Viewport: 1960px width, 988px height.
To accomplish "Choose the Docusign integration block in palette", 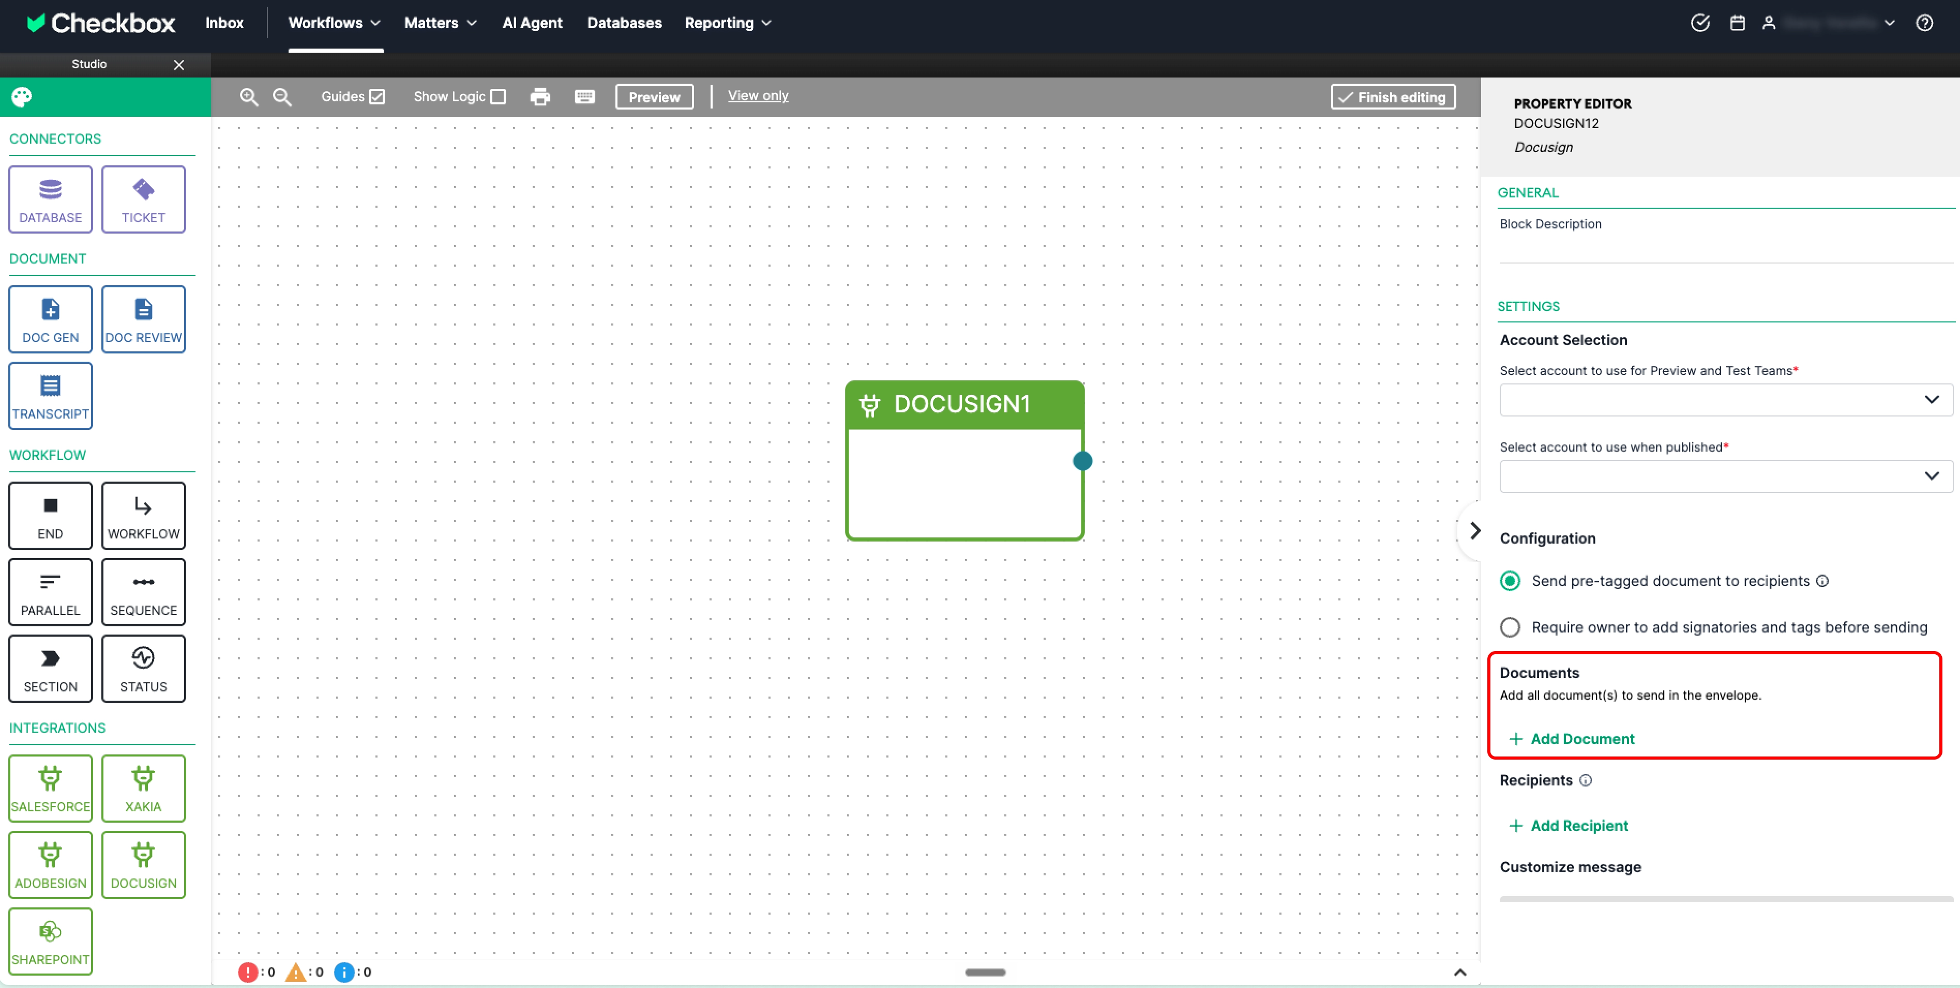I will click(143, 866).
